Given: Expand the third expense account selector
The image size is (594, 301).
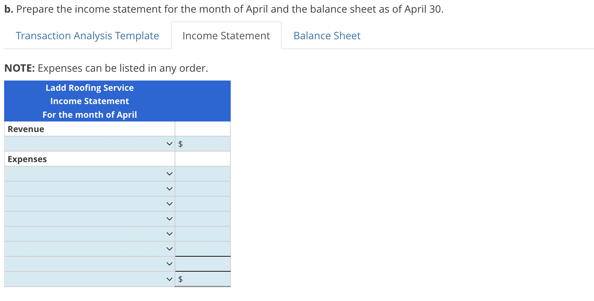Looking at the screenshot, I should tap(169, 203).
